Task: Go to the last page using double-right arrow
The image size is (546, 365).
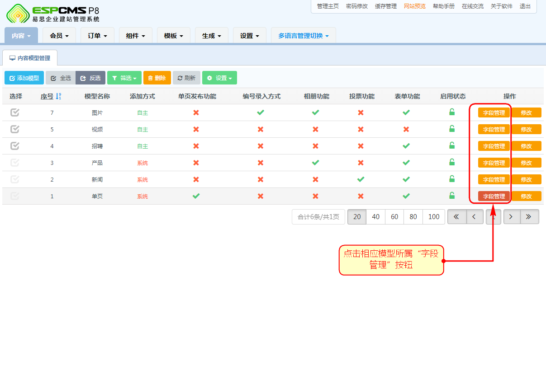Action: 529,217
